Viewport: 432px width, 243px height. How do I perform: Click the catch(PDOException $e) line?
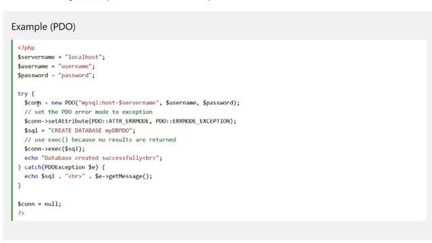[x=61, y=167]
